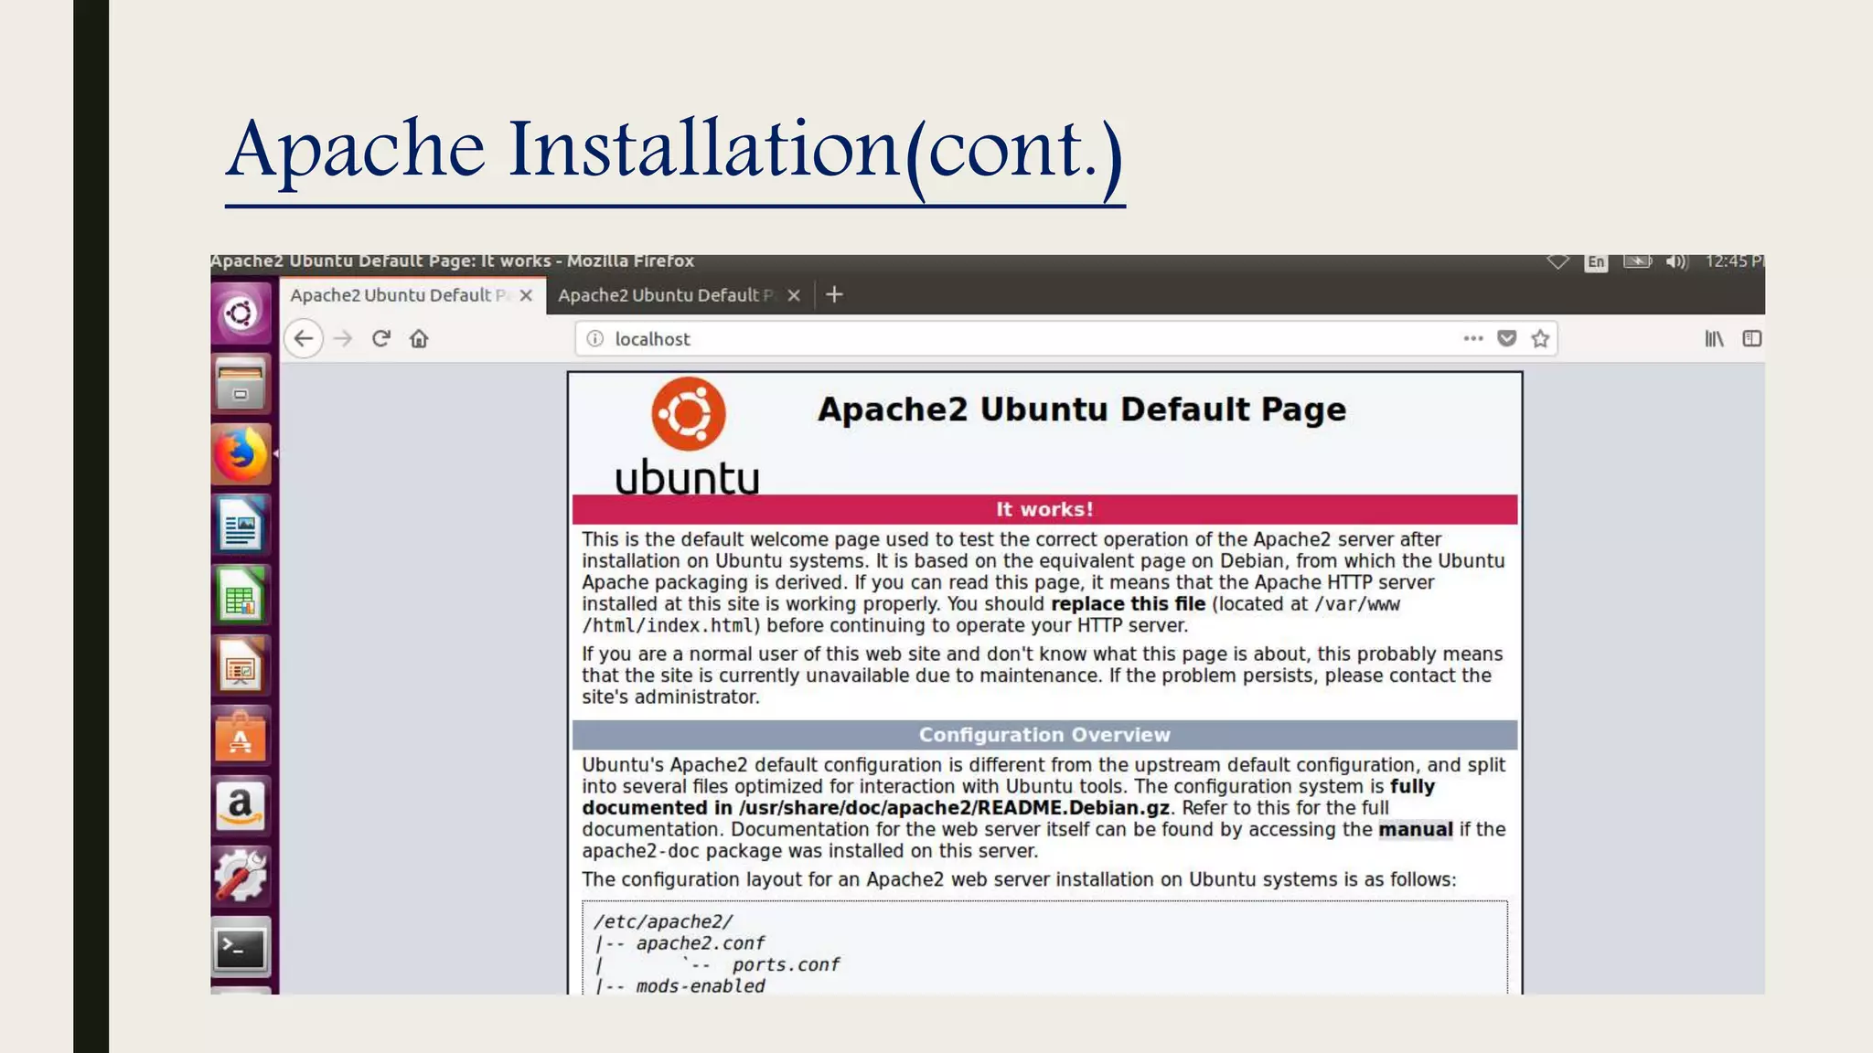Screen dimensions: 1873x1053
Task: Open page actions three-dot menu
Action: [1472, 338]
